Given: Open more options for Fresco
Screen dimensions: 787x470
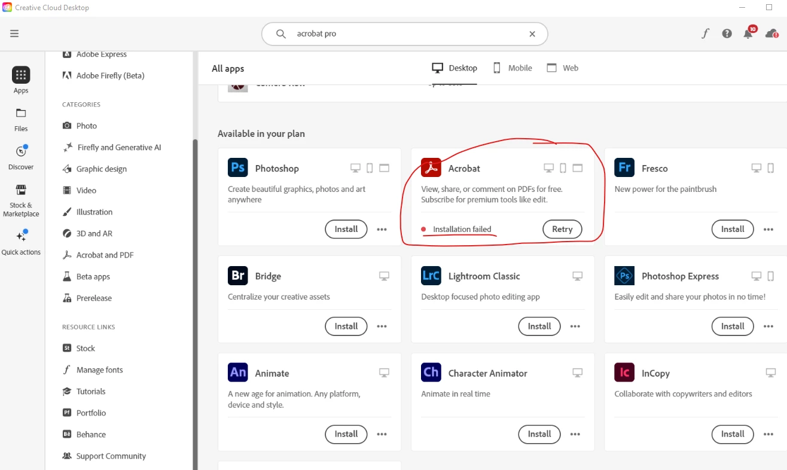Looking at the screenshot, I should click(x=768, y=229).
